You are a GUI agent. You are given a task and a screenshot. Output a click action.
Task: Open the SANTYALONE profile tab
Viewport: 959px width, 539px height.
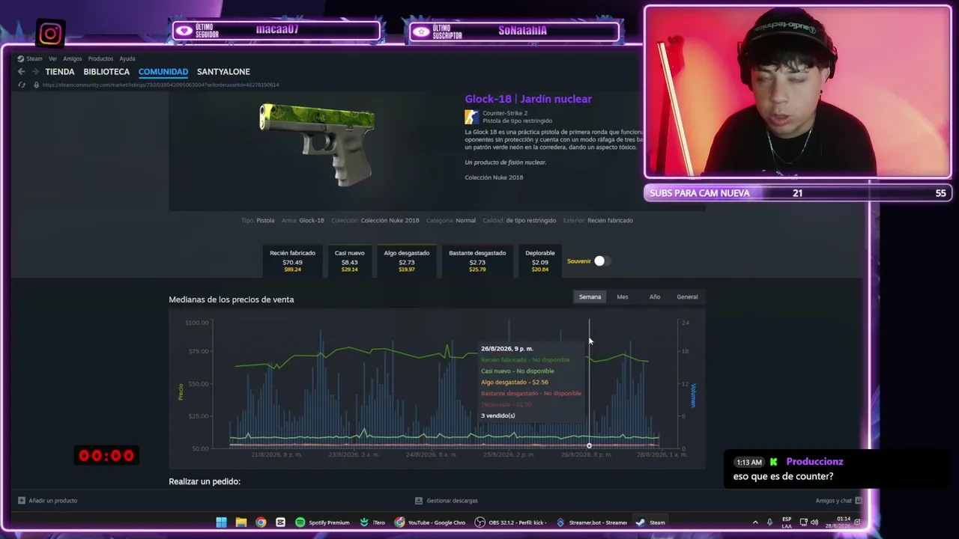(223, 72)
